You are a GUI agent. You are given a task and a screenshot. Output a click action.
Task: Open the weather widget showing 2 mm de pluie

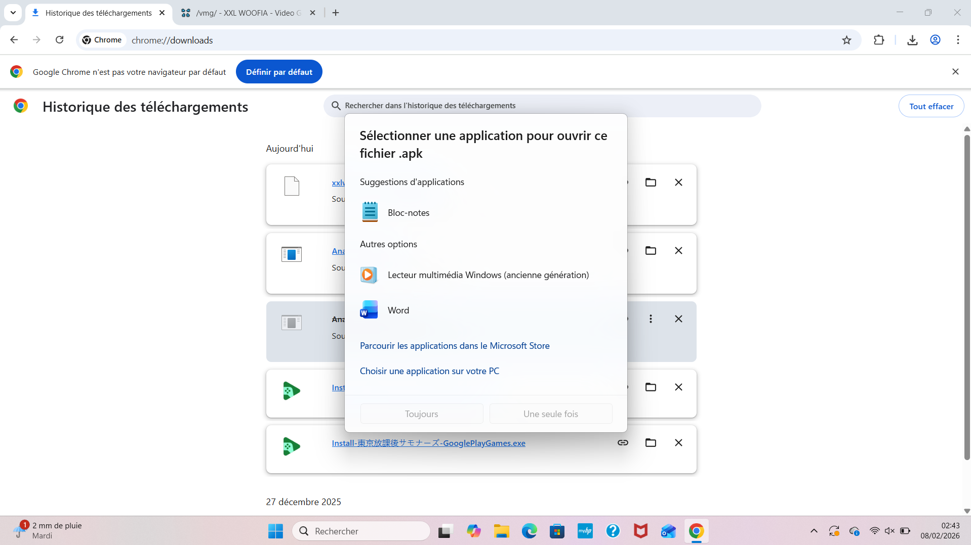pos(48,531)
